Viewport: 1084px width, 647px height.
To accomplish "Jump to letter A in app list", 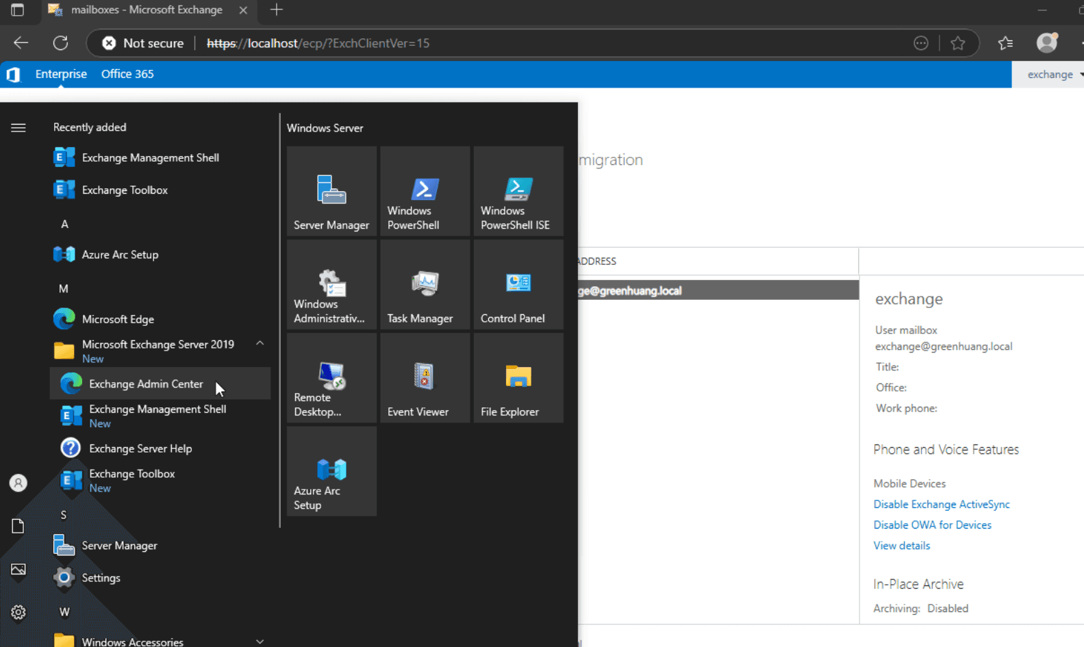I will pyautogui.click(x=64, y=224).
